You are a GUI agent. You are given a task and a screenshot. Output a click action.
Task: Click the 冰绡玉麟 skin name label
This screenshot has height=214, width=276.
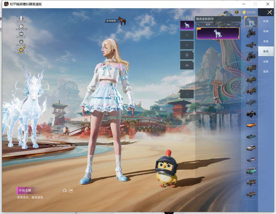point(25,190)
